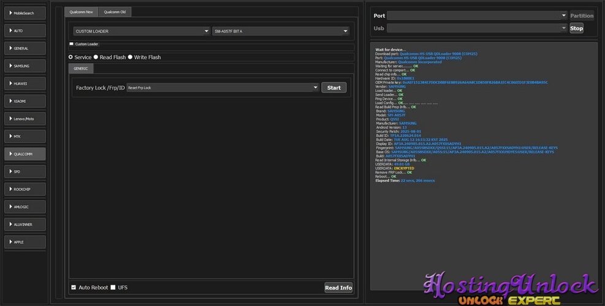This screenshot has width=605, height=306.
Task: Click the Partition button
Action: pyautogui.click(x=582, y=16)
